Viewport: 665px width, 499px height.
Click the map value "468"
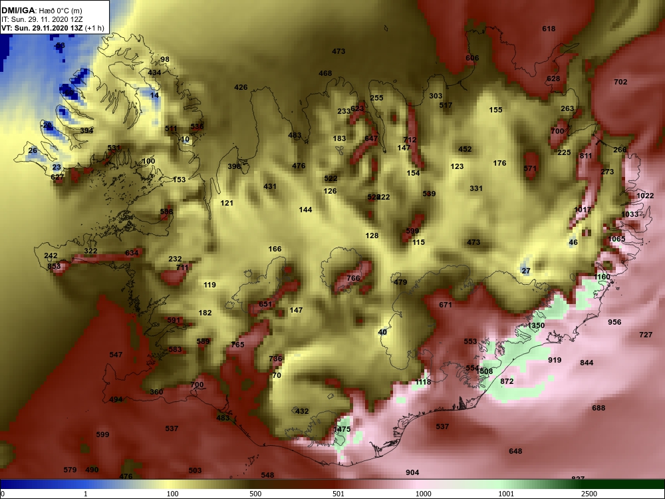pos(325,73)
